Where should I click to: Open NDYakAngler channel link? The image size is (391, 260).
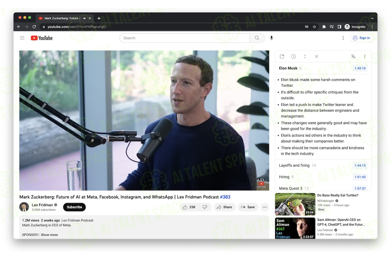click(x=326, y=201)
